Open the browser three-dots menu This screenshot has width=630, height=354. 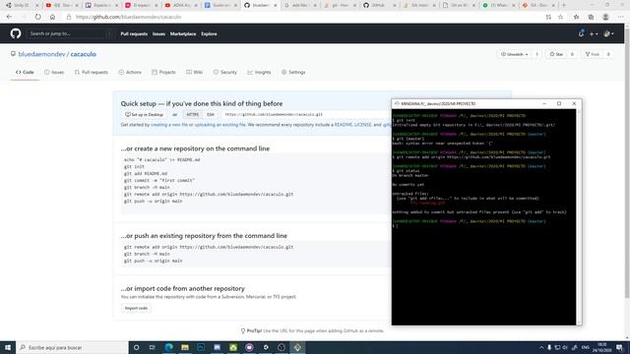click(x=621, y=17)
